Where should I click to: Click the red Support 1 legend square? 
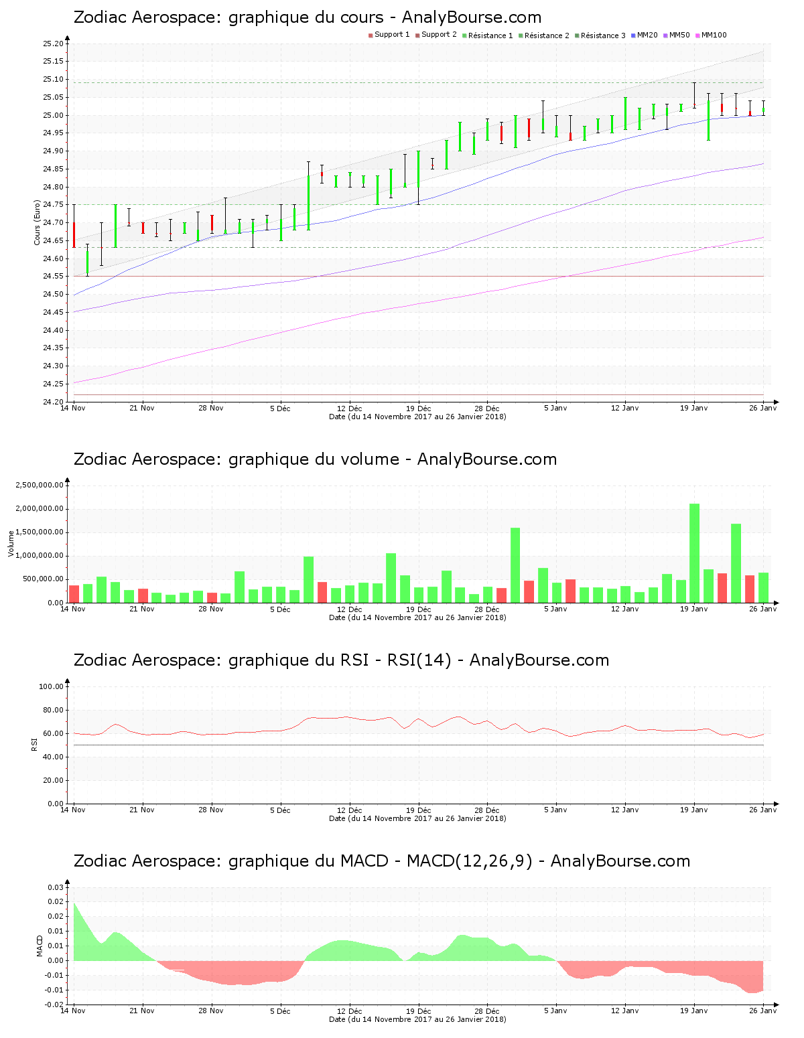click(370, 35)
